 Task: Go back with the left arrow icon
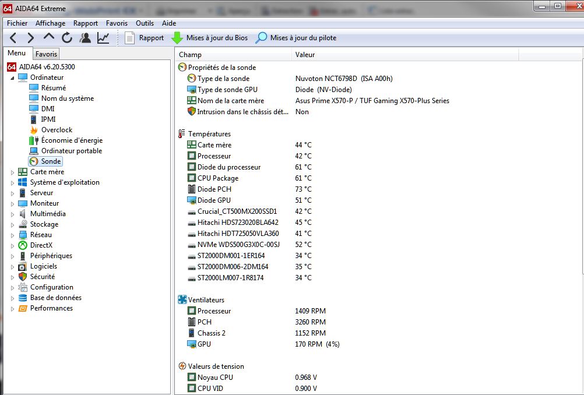tap(13, 38)
